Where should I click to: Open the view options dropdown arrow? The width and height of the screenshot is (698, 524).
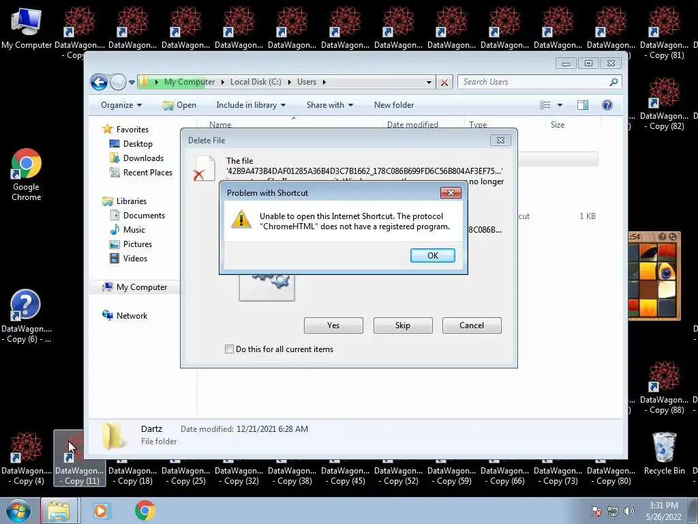[560, 105]
